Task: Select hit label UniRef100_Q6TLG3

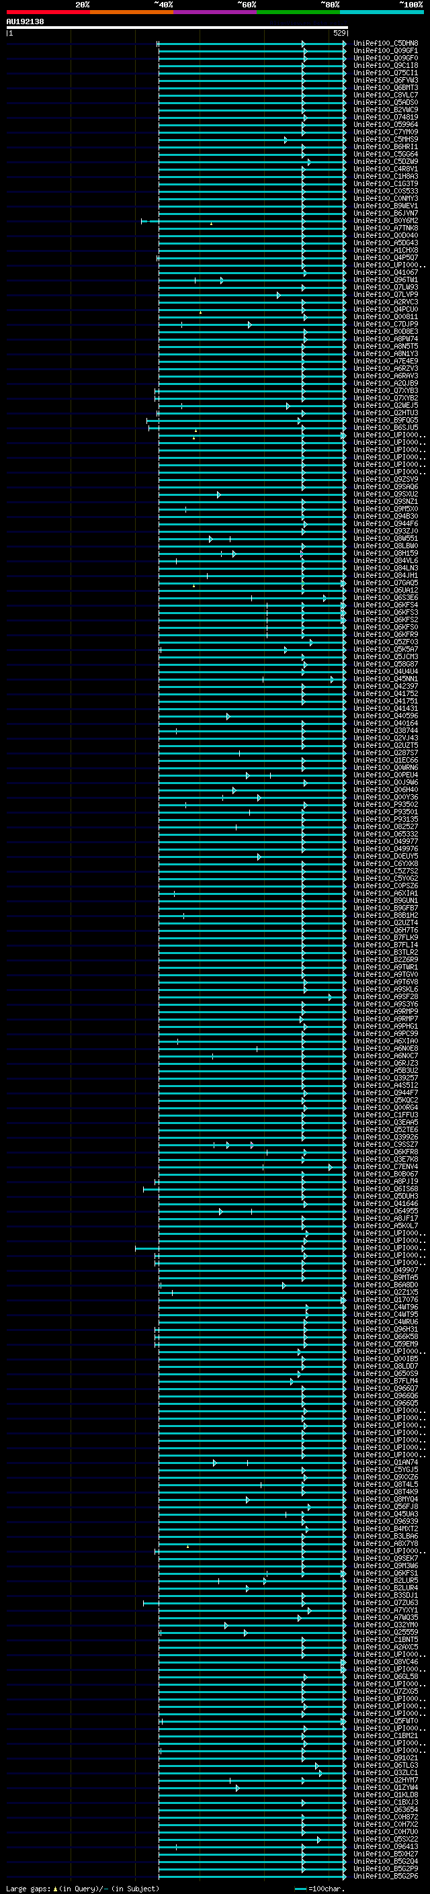Action: click(385, 1765)
